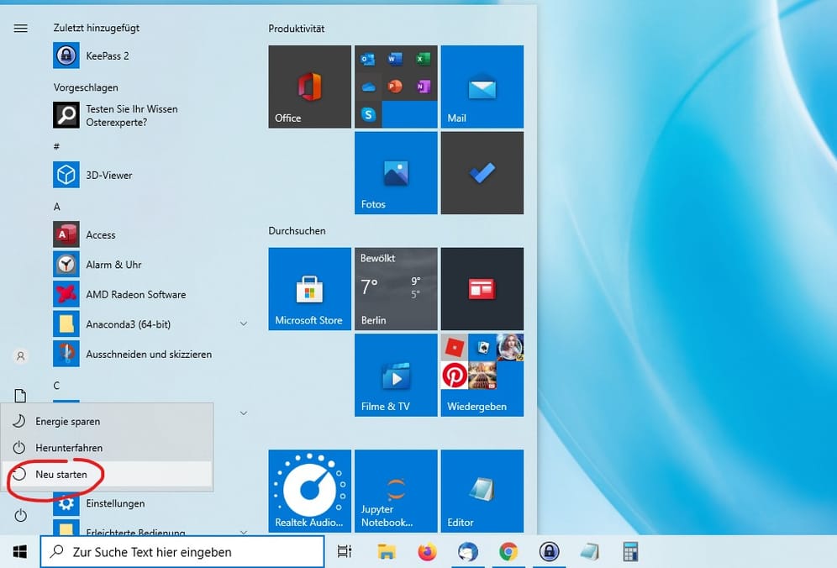The image size is (837, 568).
Task: Click the letter A section header
Action: (x=56, y=207)
